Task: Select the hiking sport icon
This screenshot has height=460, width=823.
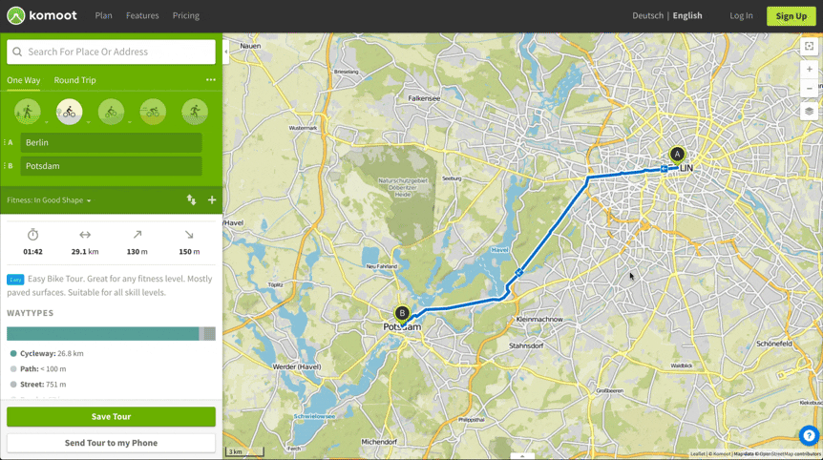Action: 27,112
